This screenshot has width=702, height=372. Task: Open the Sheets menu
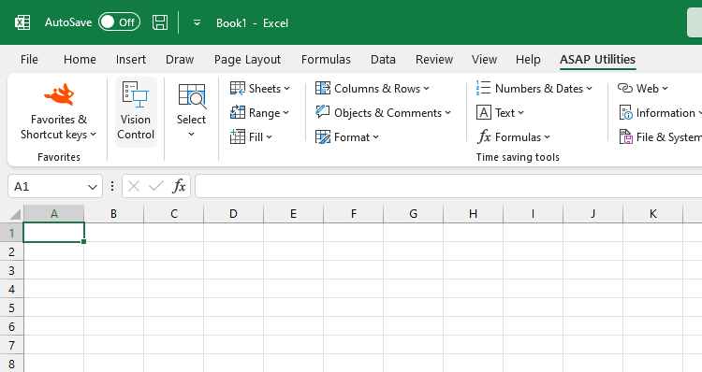[x=259, y=89]
